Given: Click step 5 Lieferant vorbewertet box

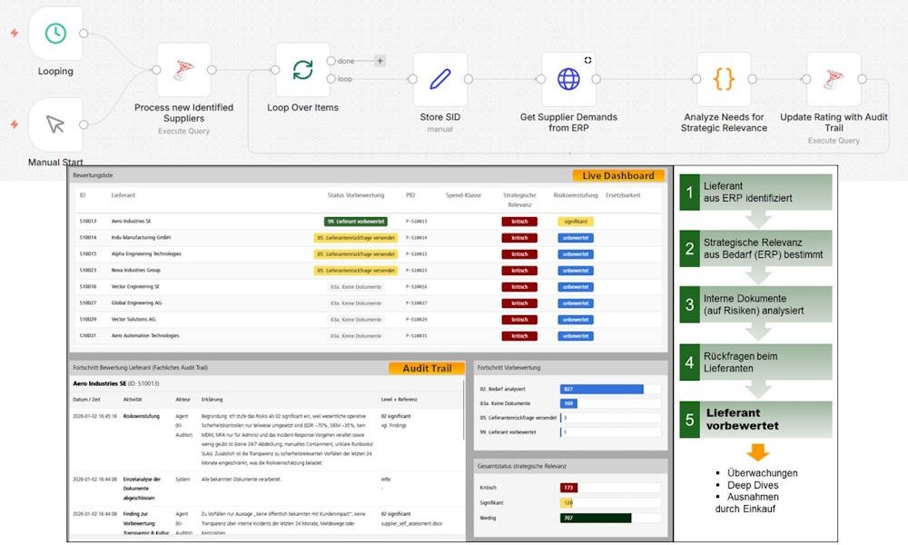Looking at the screenshot, I should [755, 420].
